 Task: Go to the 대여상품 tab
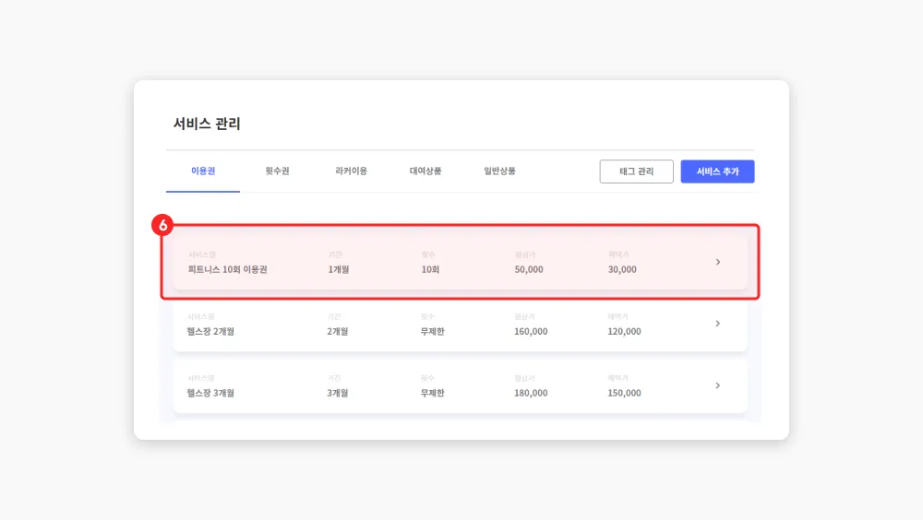426,171
